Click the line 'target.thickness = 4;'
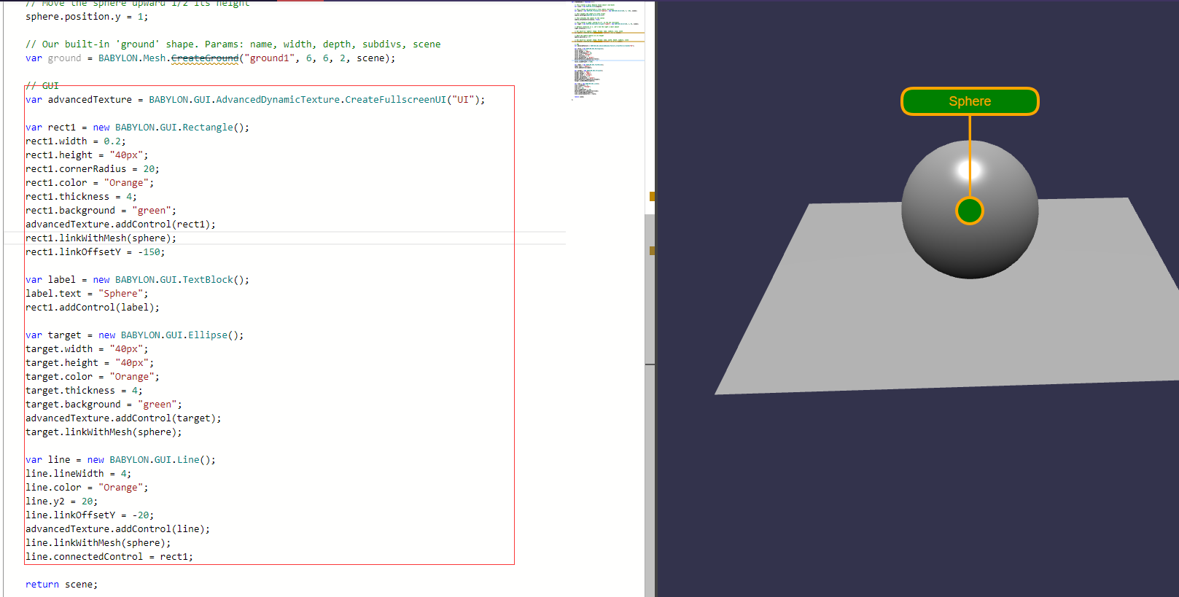Viewport: 1179px width, 597px height. pyautogui.click(x=84, y=391)
